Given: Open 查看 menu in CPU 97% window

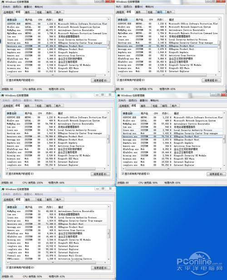Looking at the screenshot, I should 138,7.
